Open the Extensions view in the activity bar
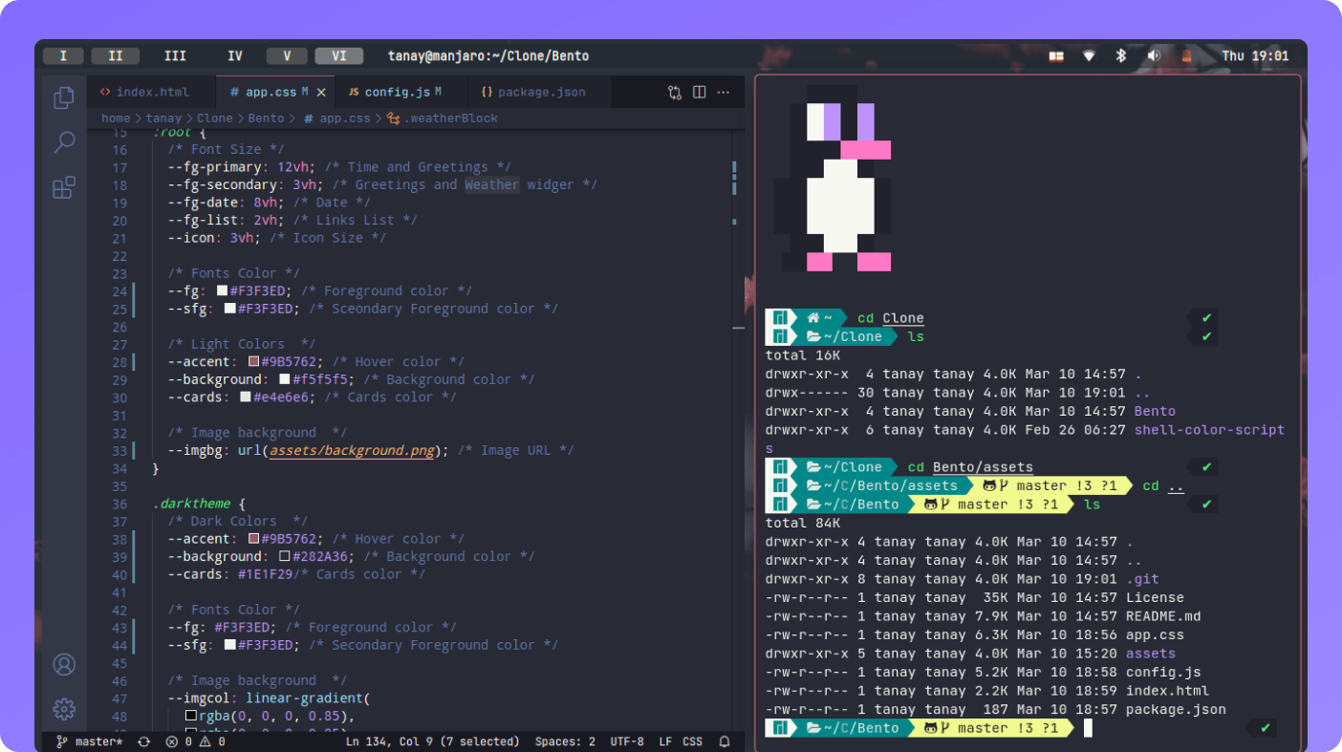The height and width of the screenshot is (752, 1342). point(64,187)
